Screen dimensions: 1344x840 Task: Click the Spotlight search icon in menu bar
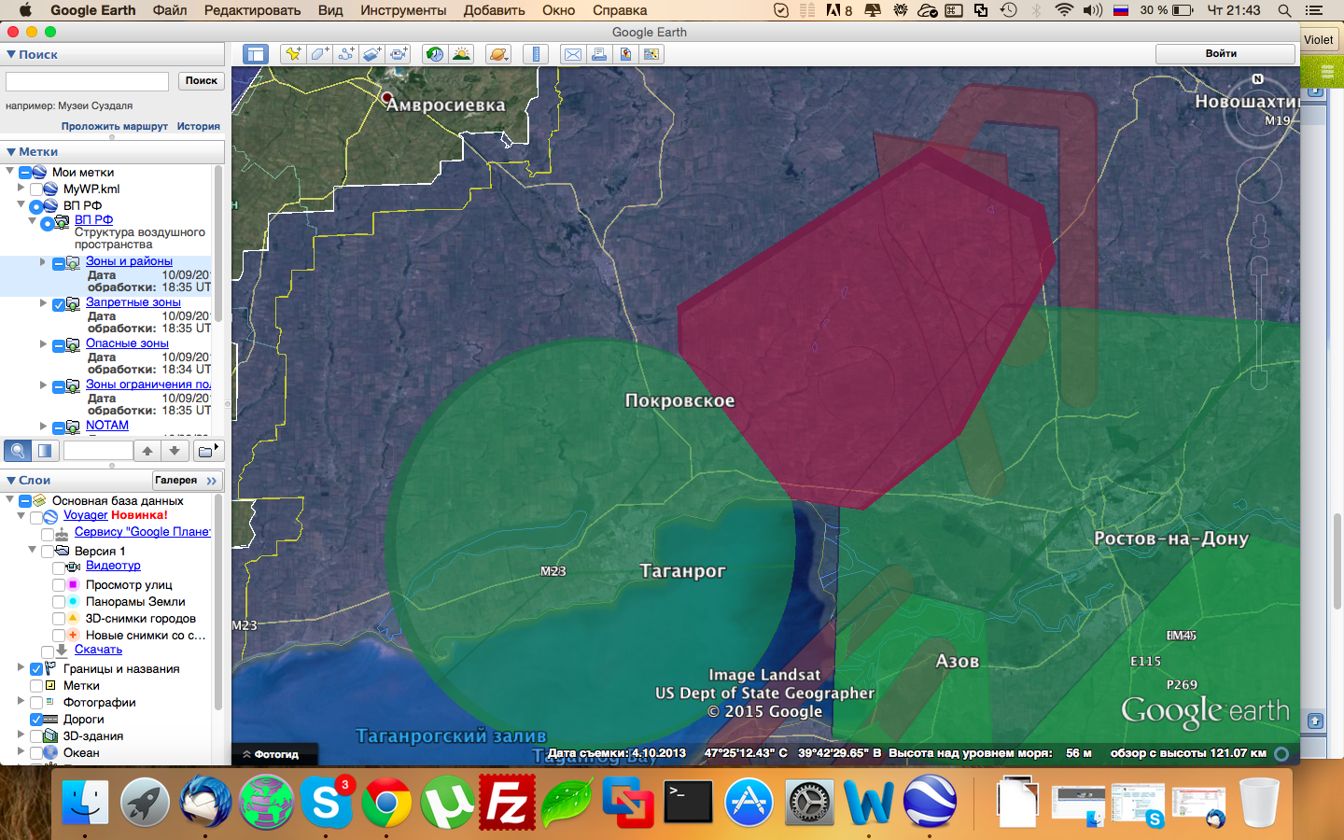[1284, 10]
